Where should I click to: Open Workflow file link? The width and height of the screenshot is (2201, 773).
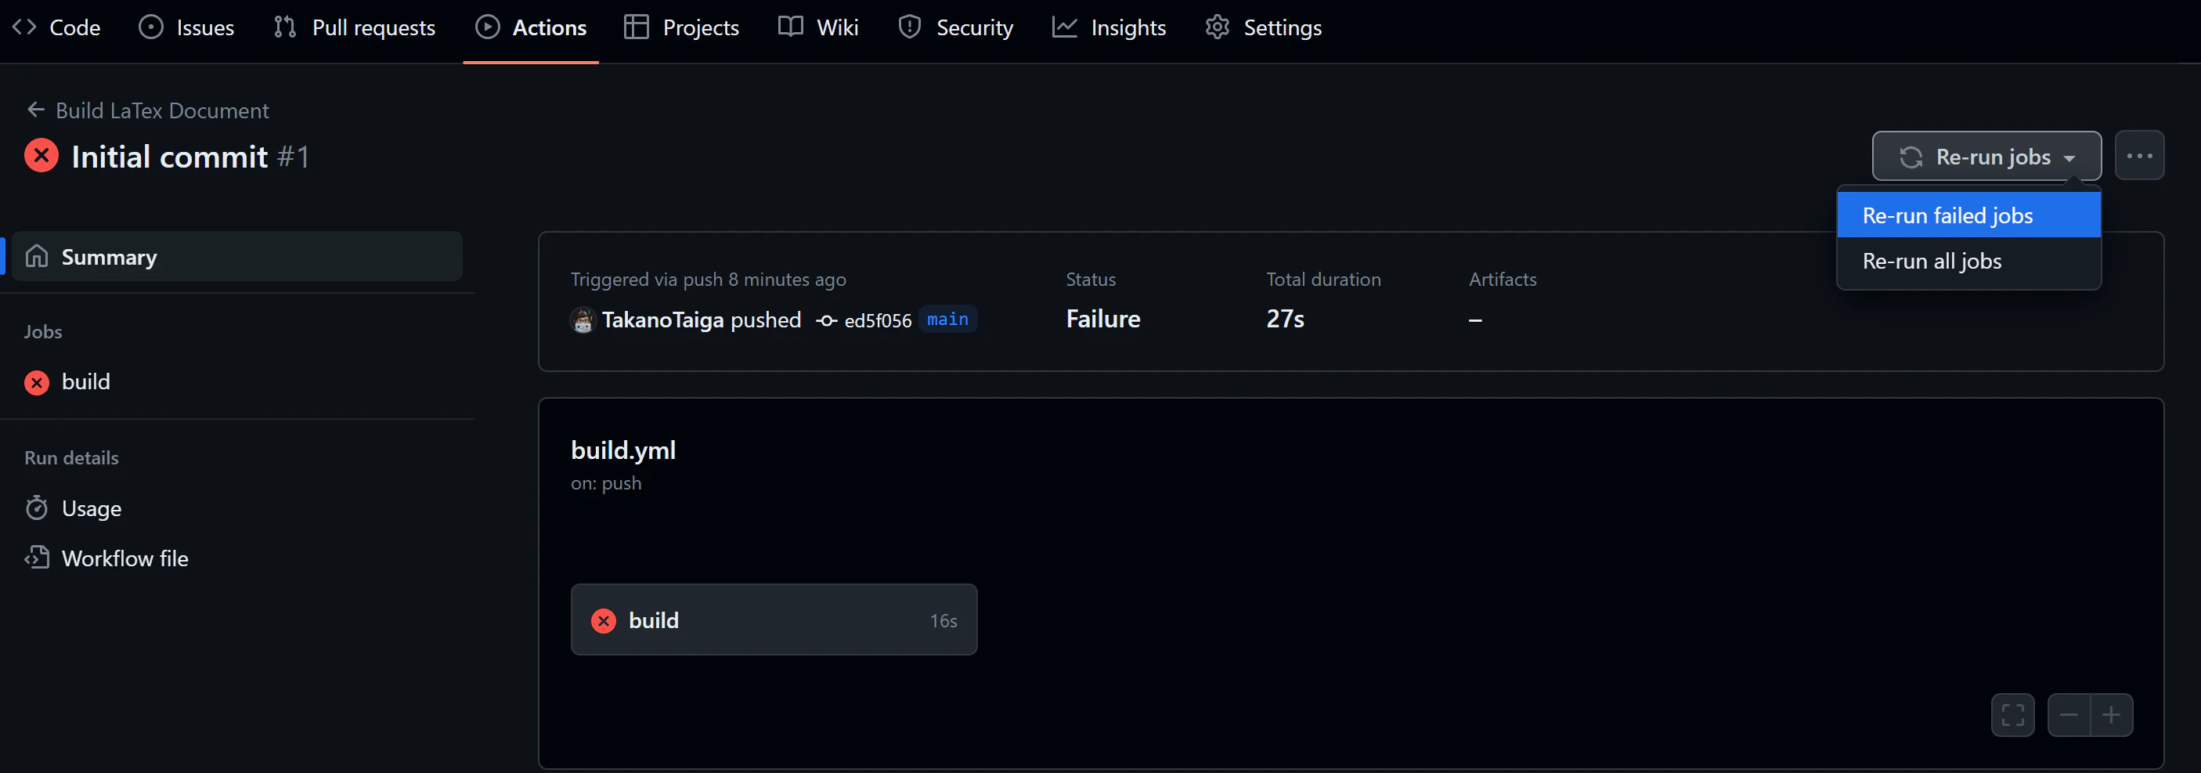coord(124,558)
